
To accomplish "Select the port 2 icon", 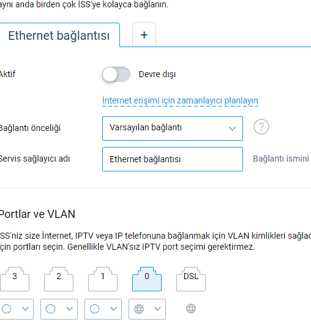I will click(x=59, y=279).
